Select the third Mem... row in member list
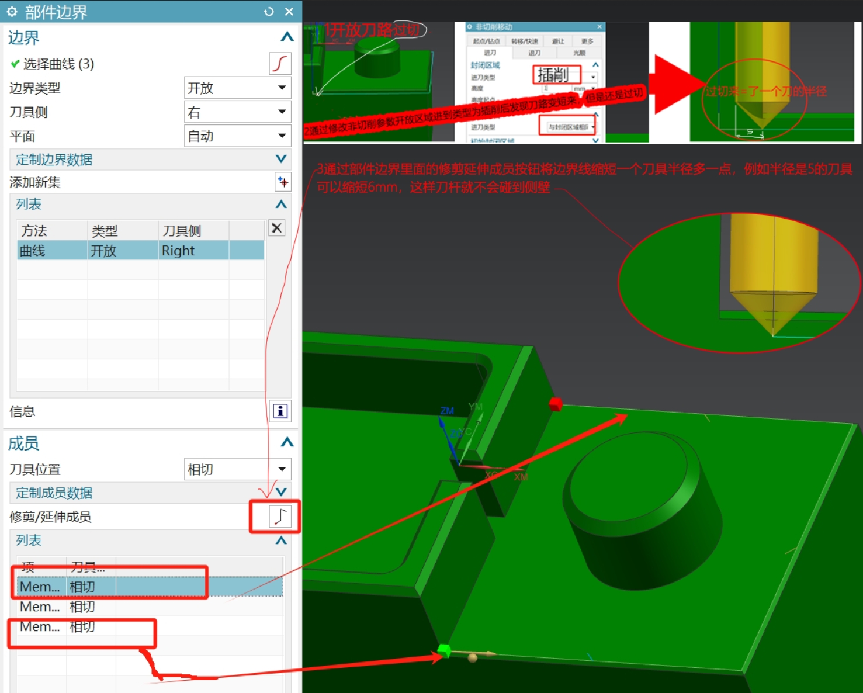The height and width of the screenshot is (693, 863). 150,626
